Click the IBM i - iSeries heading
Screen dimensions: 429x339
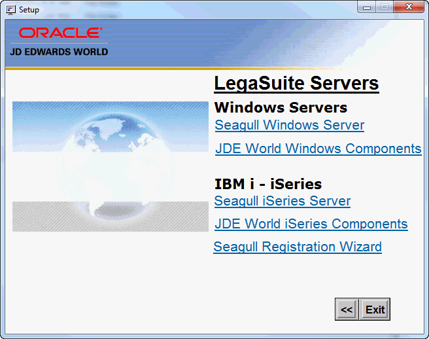(x=268, y=184)
